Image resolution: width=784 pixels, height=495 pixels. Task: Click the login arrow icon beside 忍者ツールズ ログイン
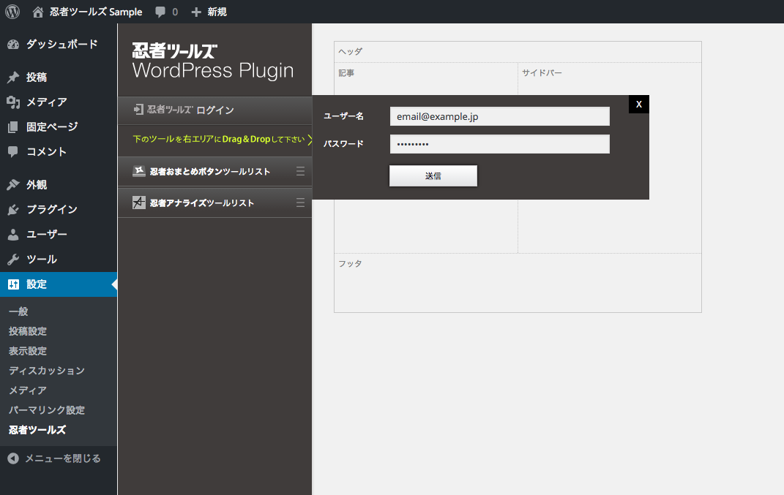click(x=138, y=110)
